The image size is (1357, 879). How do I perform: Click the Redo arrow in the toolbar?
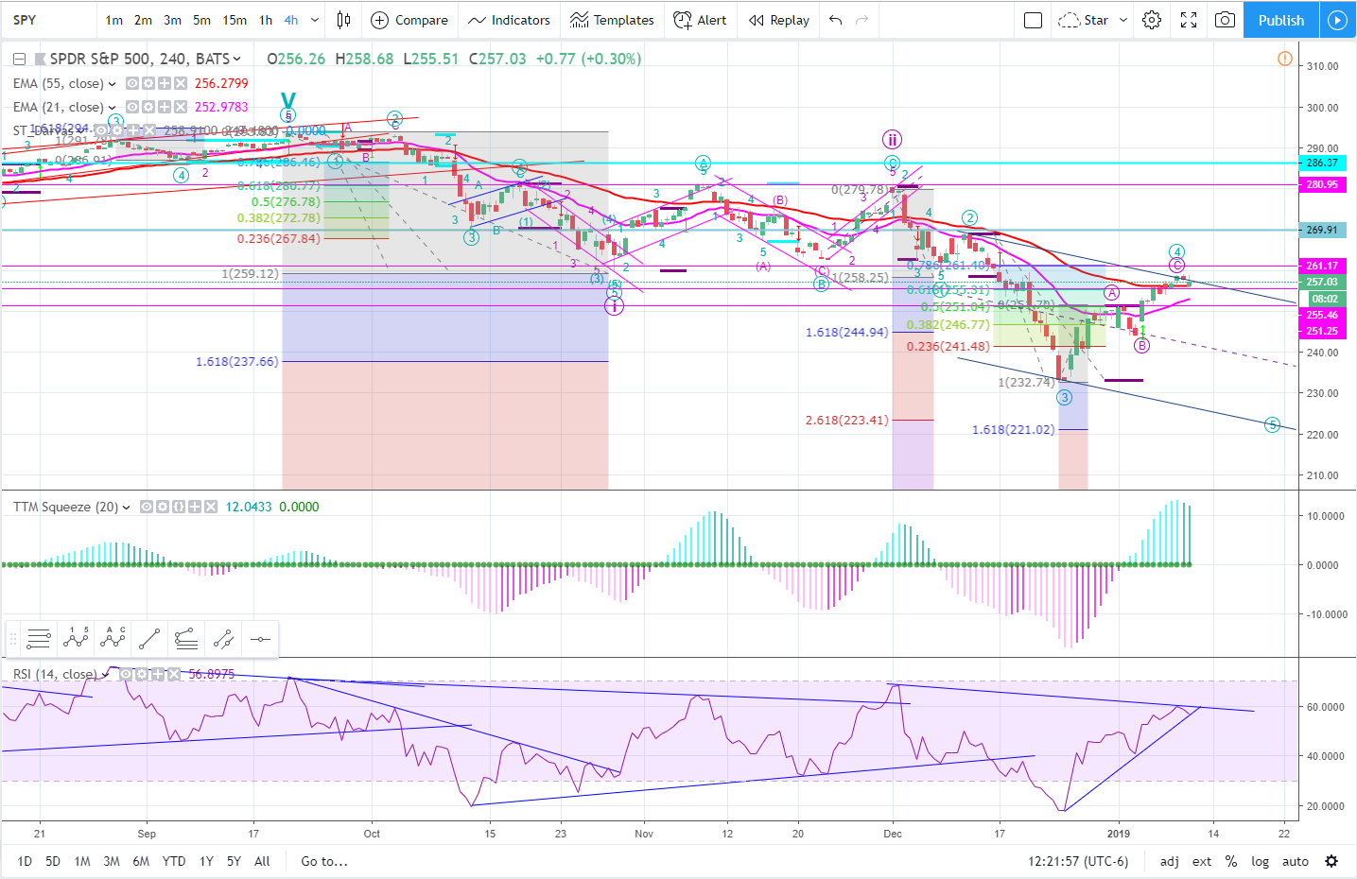[x=861, y=20]
